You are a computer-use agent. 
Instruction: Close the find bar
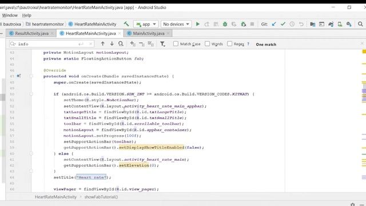(x=362, y=43)
